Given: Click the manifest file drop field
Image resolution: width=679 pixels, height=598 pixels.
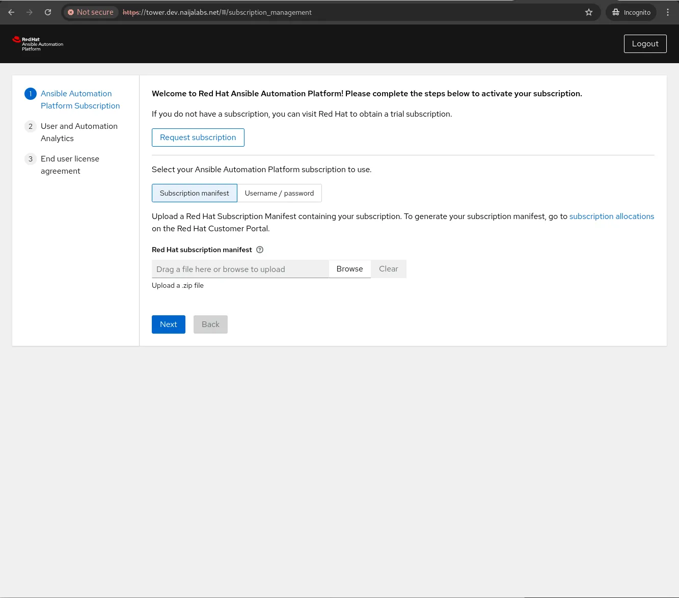Looking at the screenshot, I should (240, 269).
